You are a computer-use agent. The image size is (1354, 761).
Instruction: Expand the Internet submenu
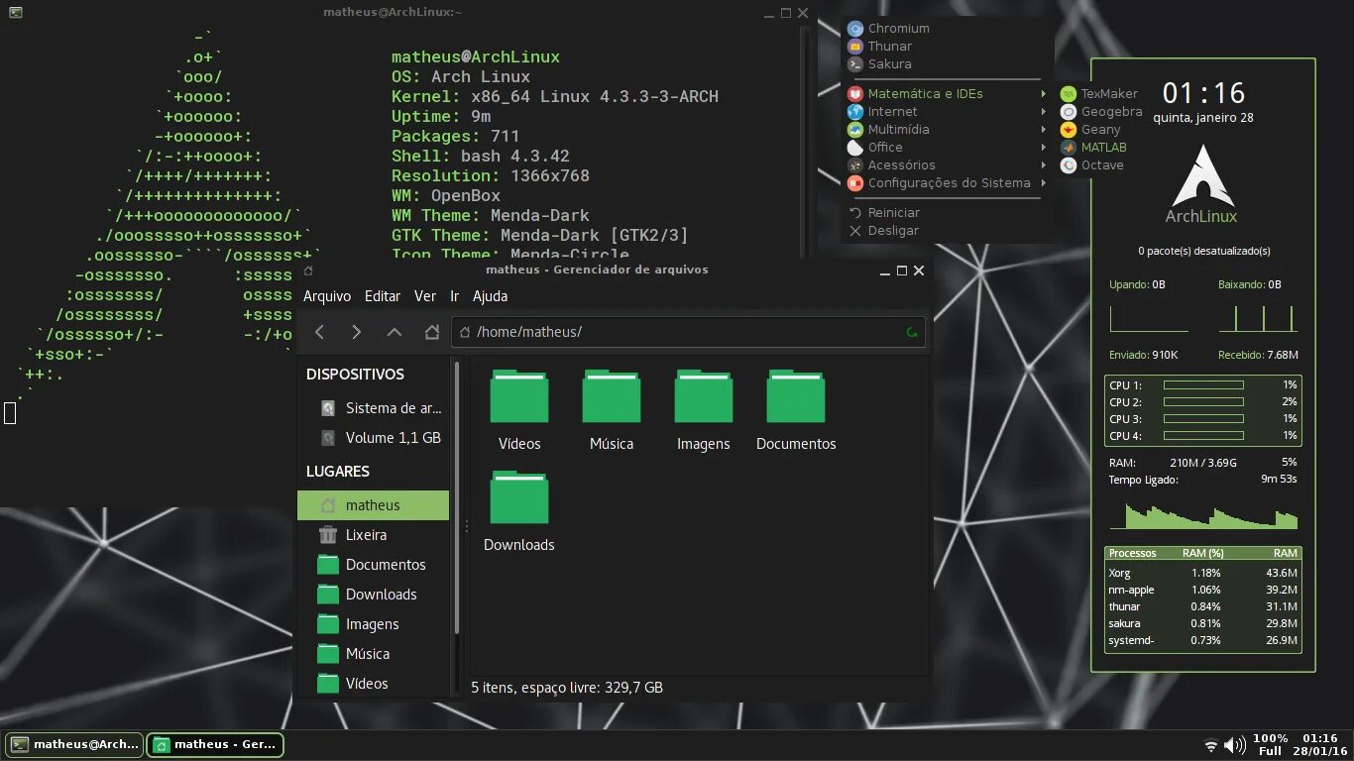click(x=947, y=112)
